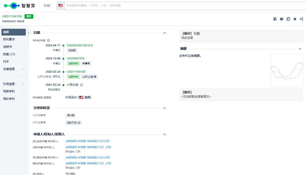306x175 pixels.
Task: Click the 申请号 tag
Action: [86, 64]
